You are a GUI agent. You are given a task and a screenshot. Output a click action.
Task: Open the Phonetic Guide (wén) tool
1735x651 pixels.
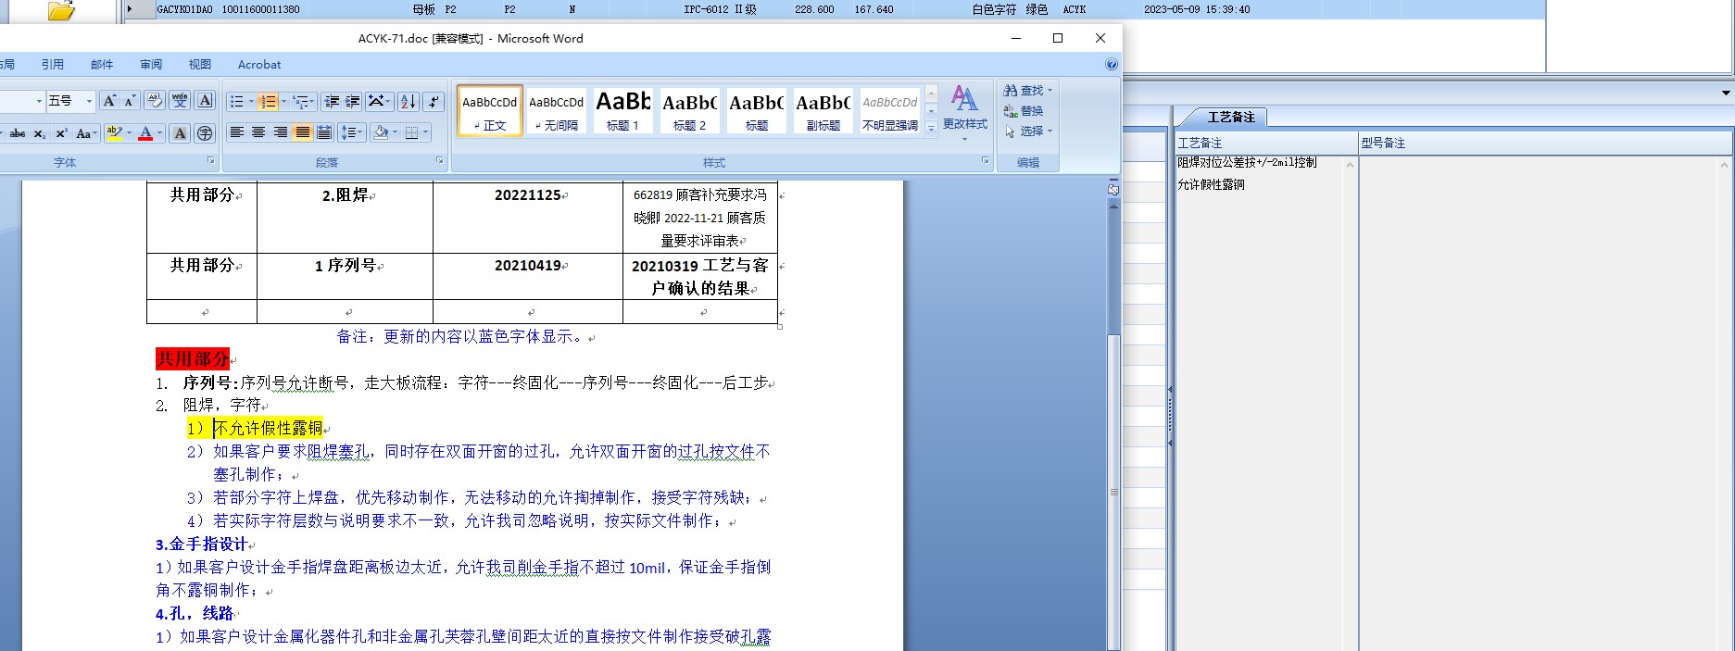click(x=180, y=101)
